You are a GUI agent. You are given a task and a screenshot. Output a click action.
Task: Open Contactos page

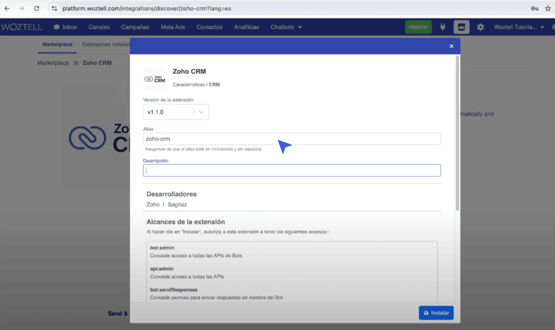pyautogui.click(x=209, y=27)
